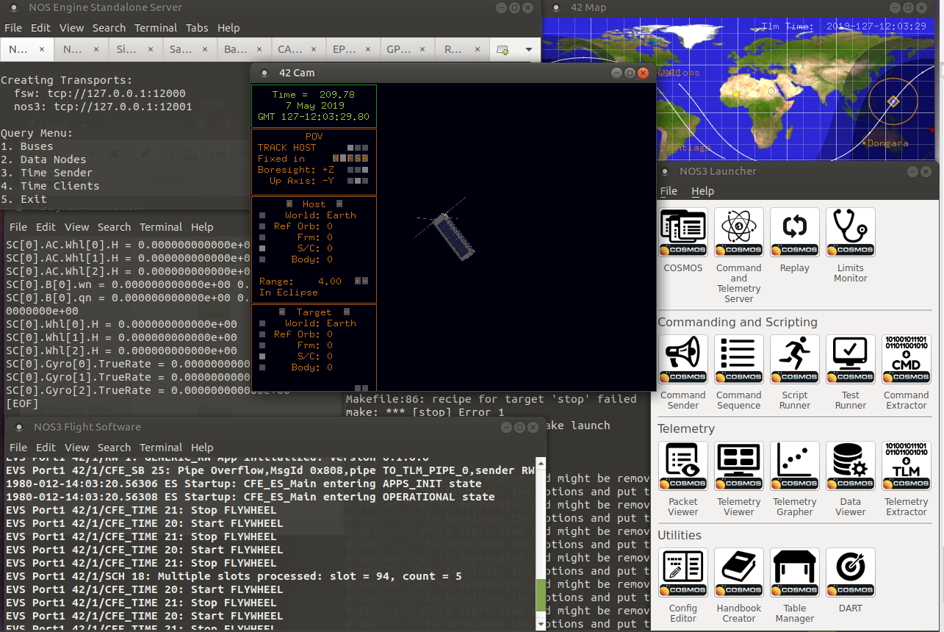Increase the Target index with plus button
Viewport: 944px width, 632px height.
(x=281, y=312)
